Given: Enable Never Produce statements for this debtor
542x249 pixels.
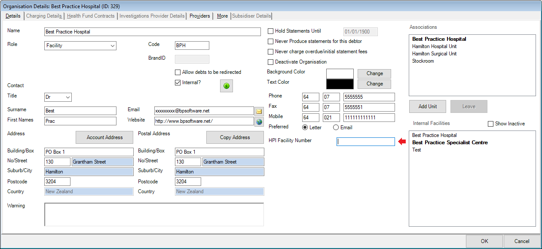Looking at the screenshot, I should point(271,41).
